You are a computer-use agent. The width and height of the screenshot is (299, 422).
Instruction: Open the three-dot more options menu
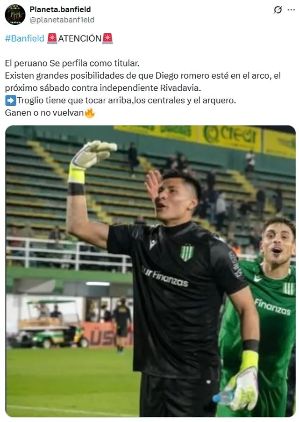pos(291,10)
